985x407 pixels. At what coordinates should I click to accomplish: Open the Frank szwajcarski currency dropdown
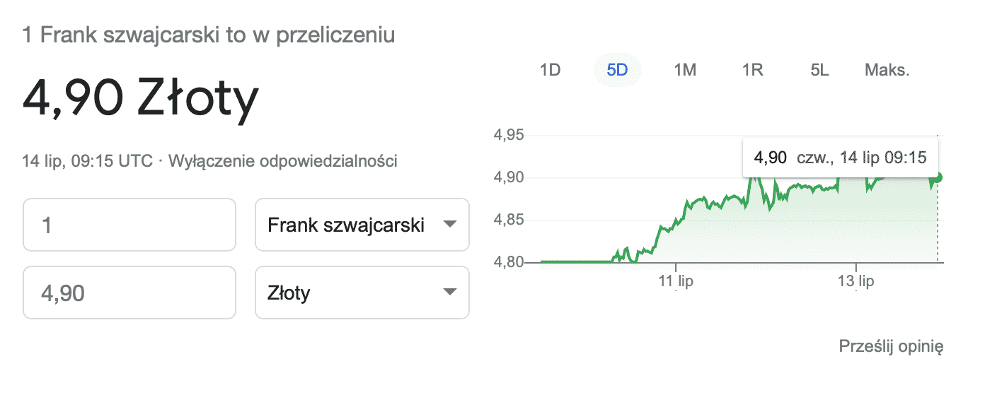[362, 225]
